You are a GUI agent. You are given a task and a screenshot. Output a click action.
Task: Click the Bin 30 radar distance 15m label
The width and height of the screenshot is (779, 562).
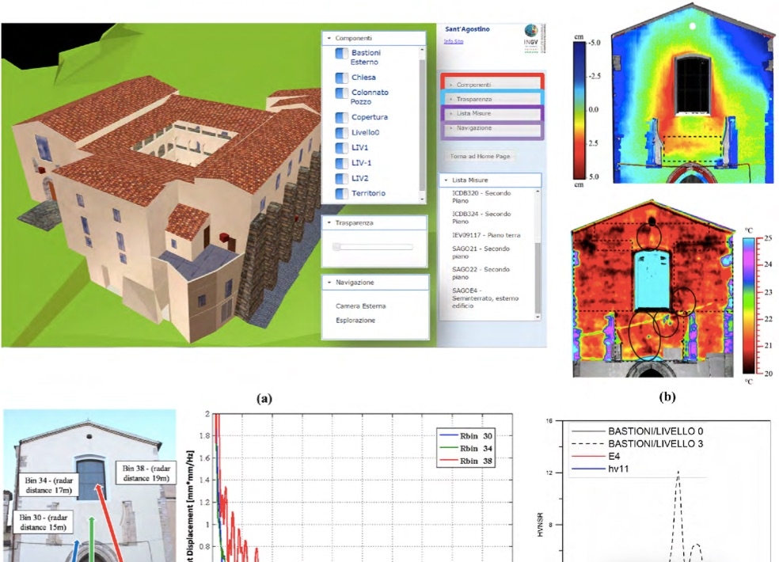coord(44,522)
